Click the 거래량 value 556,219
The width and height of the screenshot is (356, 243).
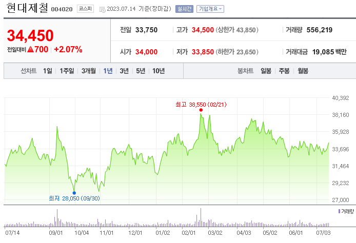tap(320, 30)
